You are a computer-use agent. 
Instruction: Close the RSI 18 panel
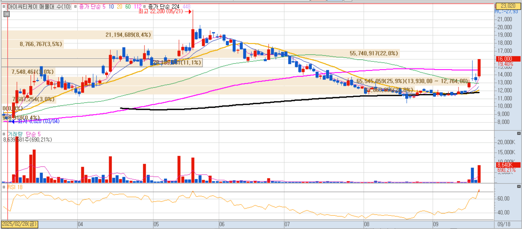519,186
